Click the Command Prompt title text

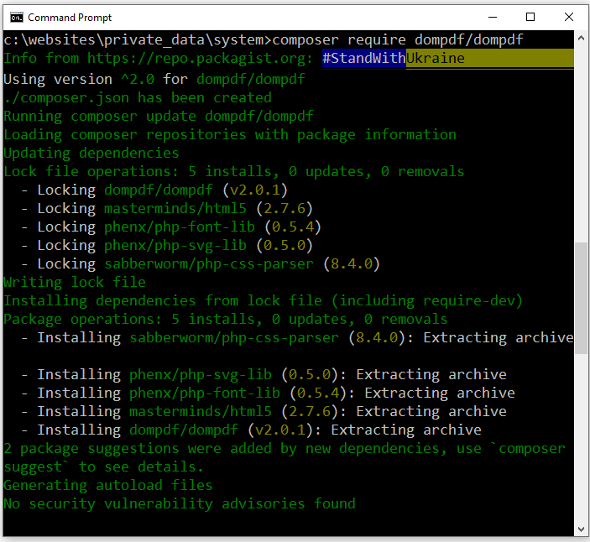click(70, 17)
